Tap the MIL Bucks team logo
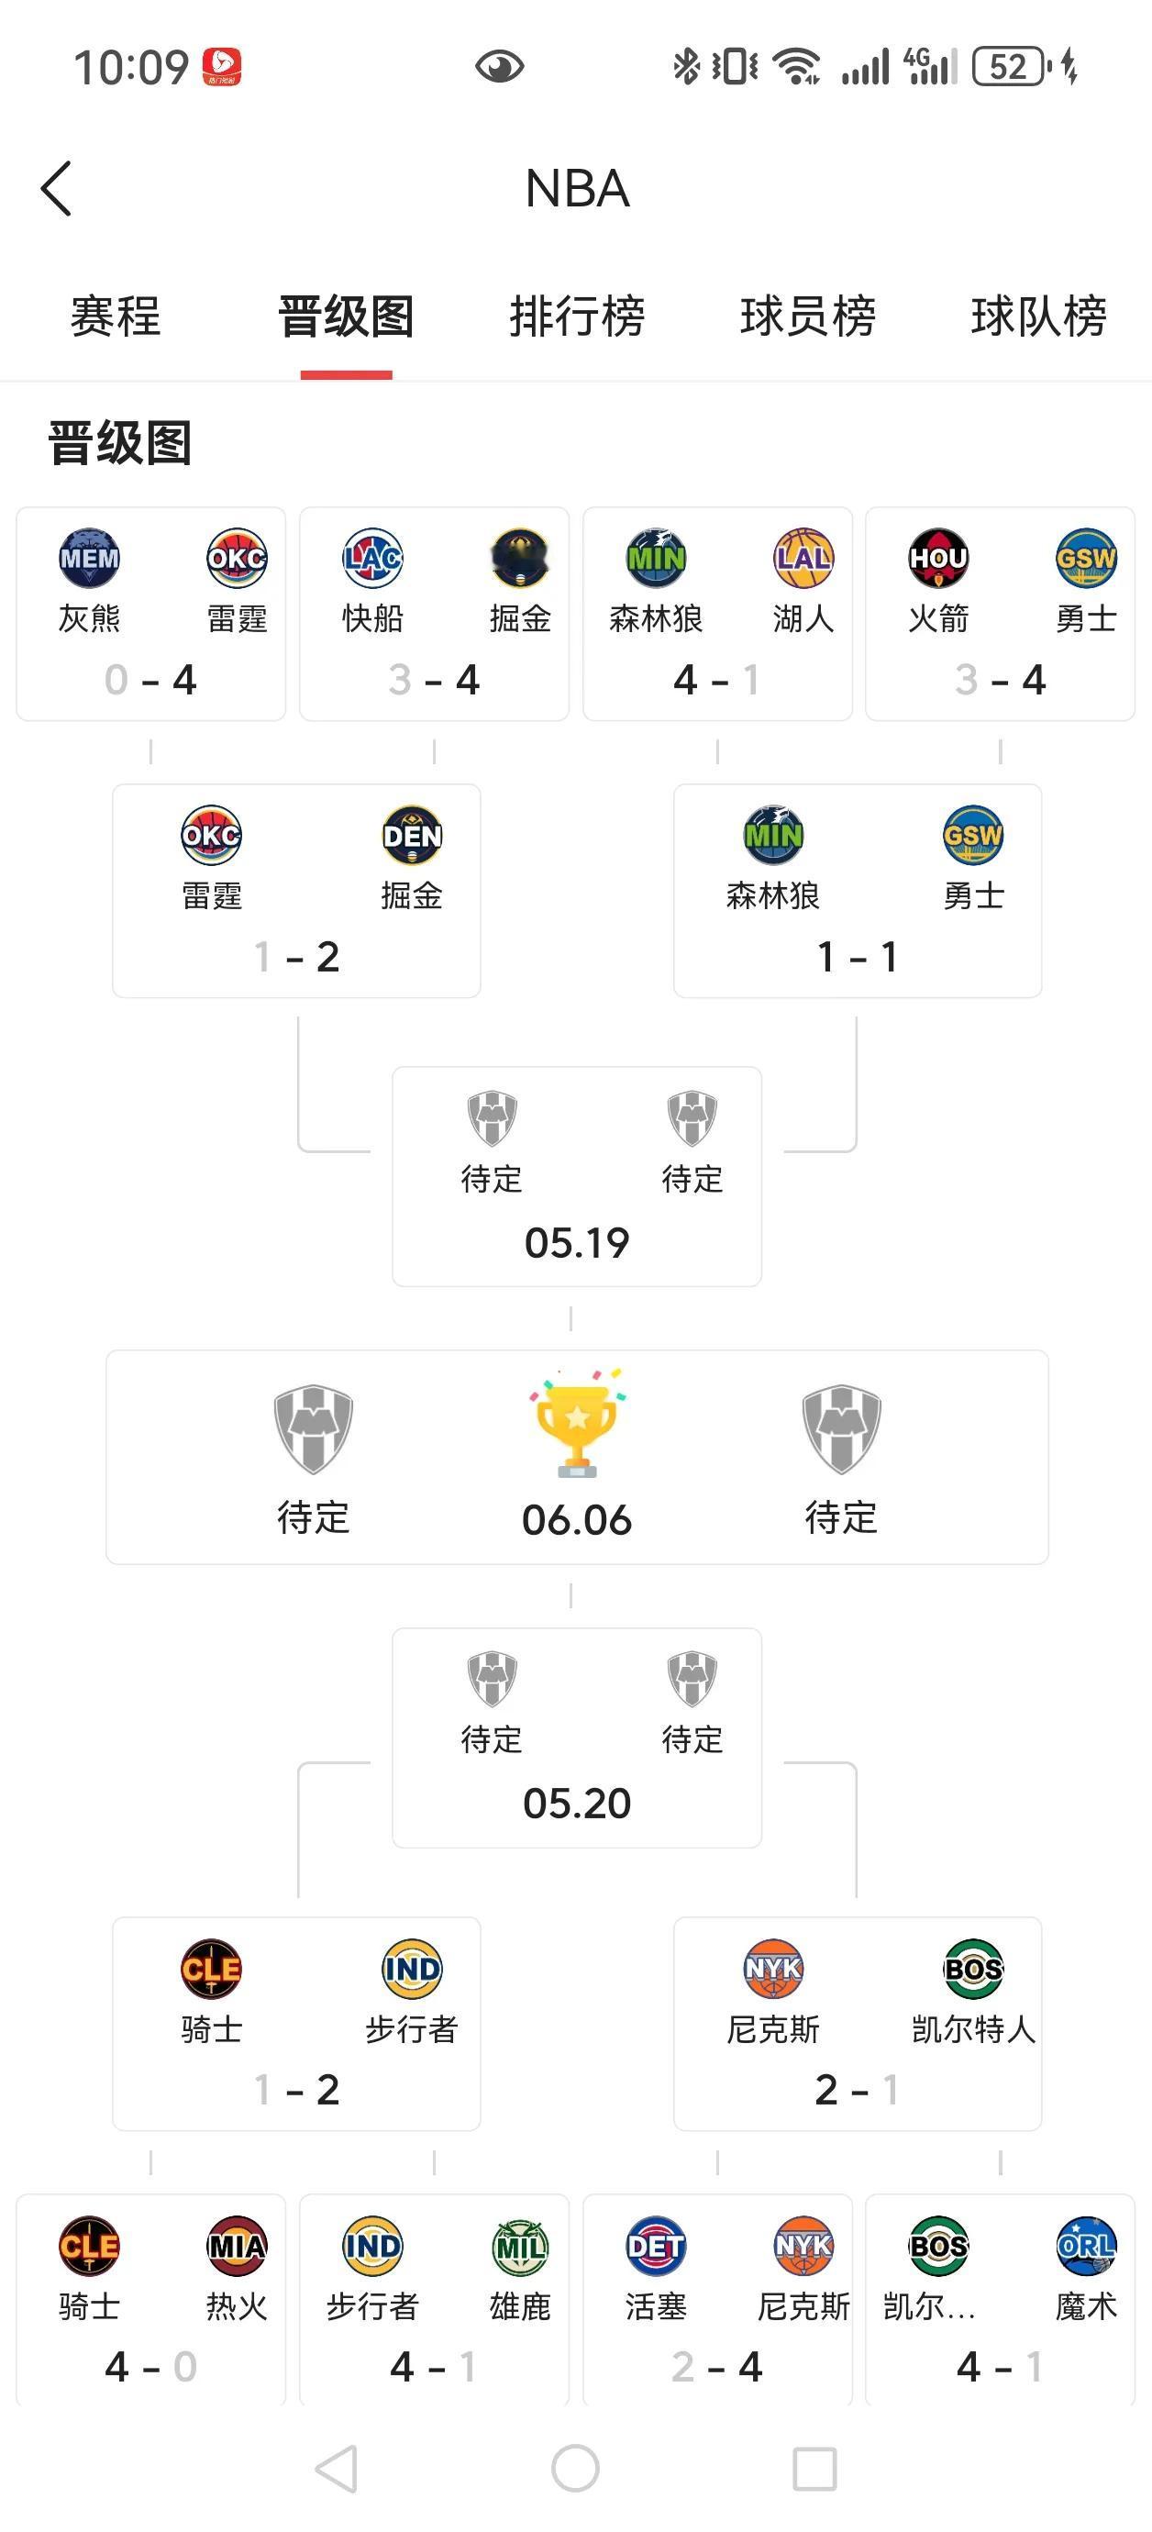This screenshot has width=1152, height=2532. [x=520, y=2246]
